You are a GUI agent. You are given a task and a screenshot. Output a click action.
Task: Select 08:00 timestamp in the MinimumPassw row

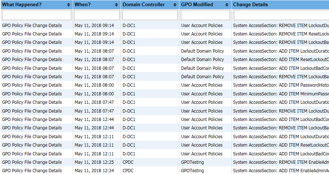(94, 94)
